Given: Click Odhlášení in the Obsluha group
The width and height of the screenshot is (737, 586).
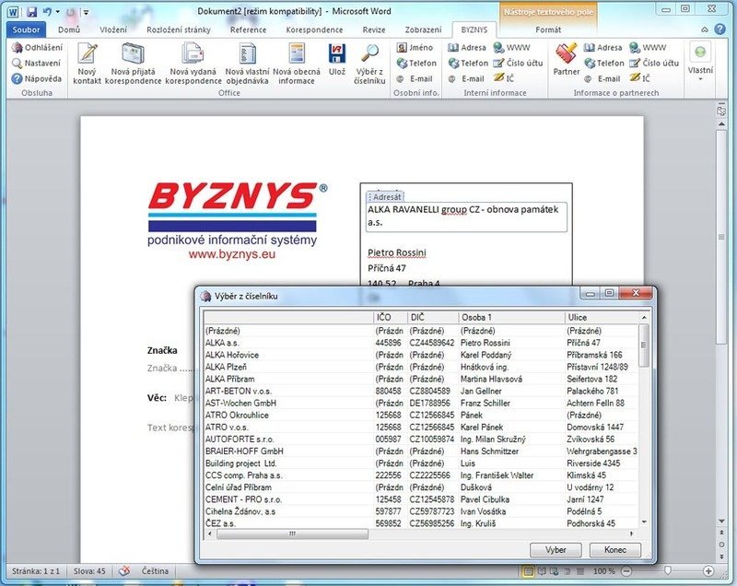Looking at the screenshot, I should 37,47.
